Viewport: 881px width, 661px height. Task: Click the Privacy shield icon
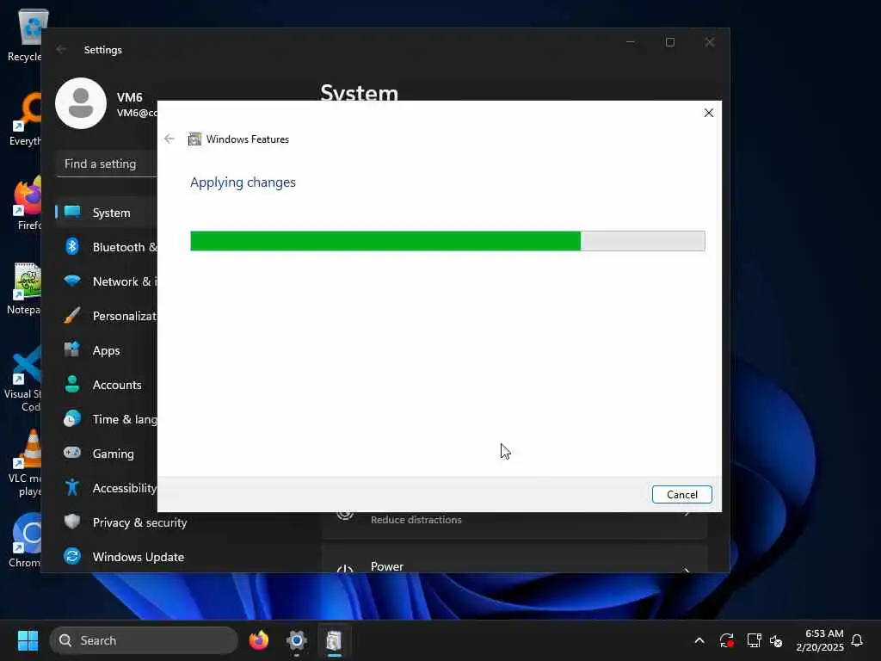coord(72,522)
